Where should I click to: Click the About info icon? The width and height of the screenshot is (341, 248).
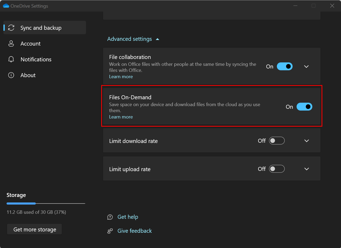[x=11, y=75]
